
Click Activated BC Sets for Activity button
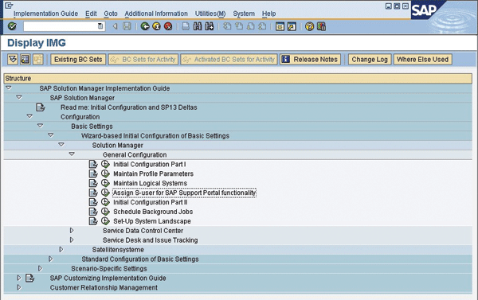click(x=229, y=60)
